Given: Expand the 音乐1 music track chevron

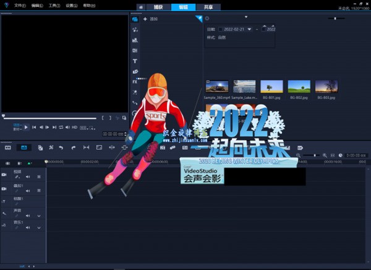Looking at the screenshot, I should click(39, 227).
